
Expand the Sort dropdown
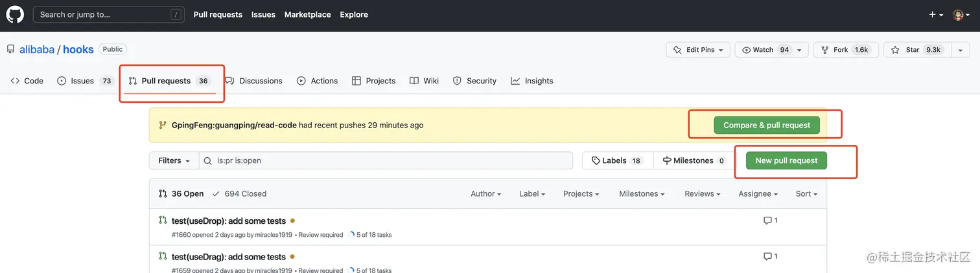point(806,193)
